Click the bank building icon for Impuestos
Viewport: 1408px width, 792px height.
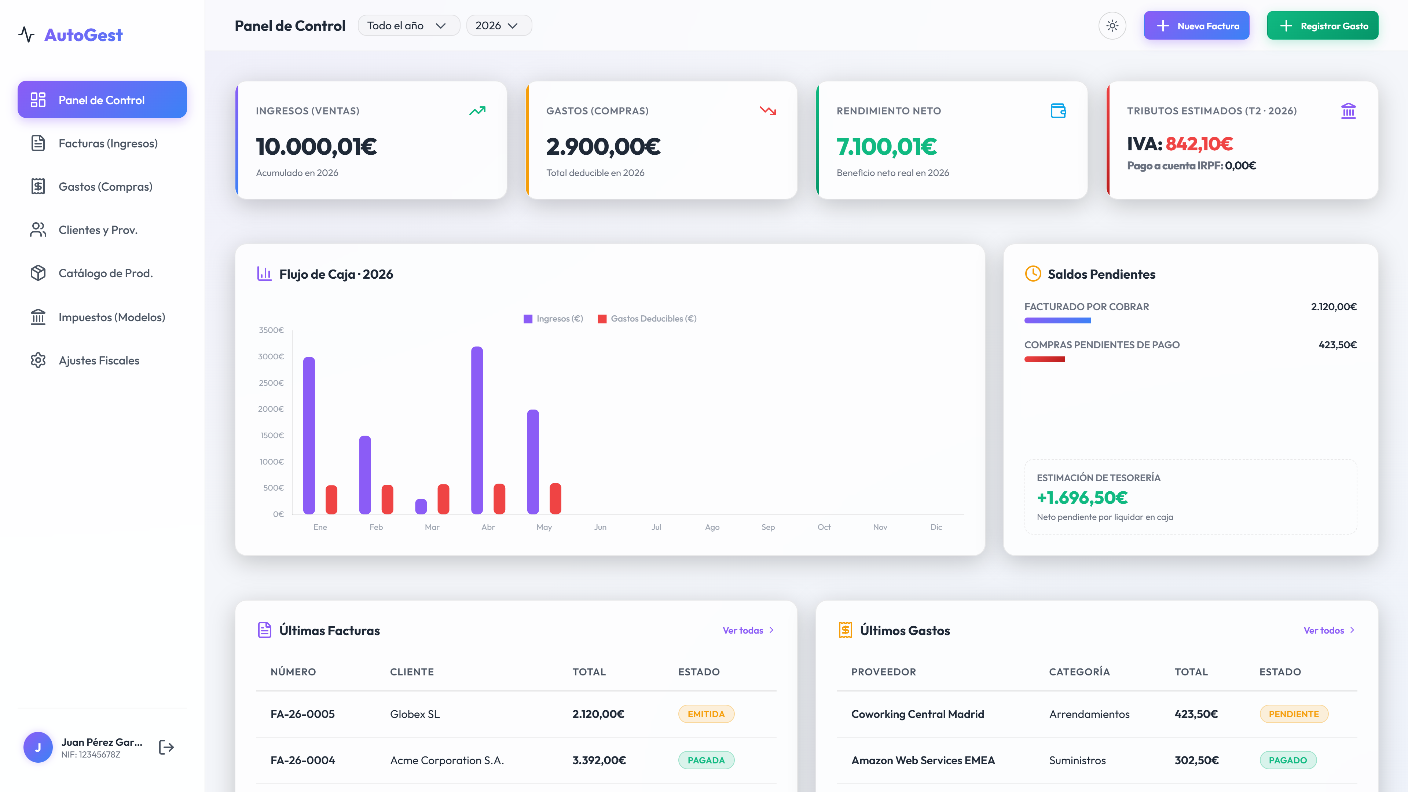coord(38,316)
